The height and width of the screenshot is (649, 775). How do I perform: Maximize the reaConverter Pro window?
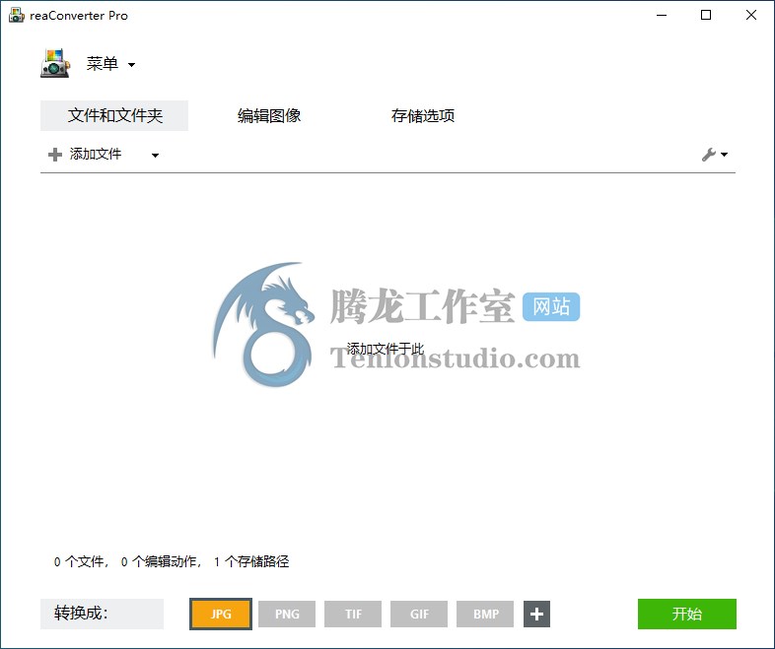706,15
